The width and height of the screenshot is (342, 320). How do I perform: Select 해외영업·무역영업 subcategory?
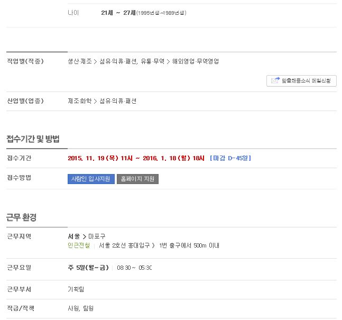click(x=196, y=61)
